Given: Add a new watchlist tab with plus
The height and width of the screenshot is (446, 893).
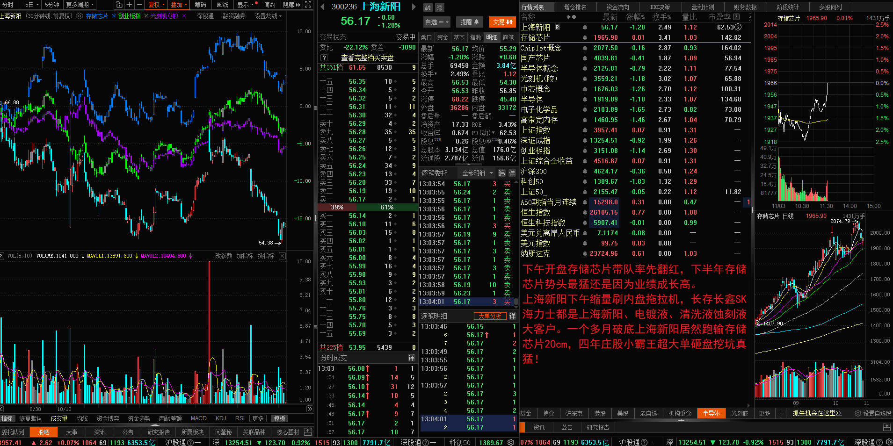Looking at the screenshot, I should tap(780, 413).
